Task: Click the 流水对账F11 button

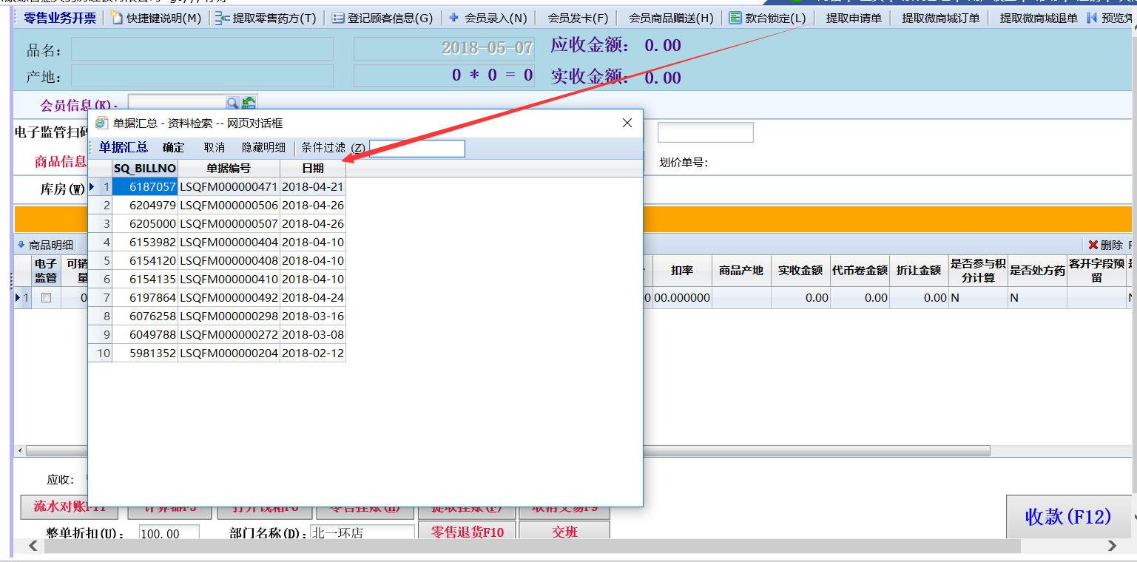Action: click(70, 508)
